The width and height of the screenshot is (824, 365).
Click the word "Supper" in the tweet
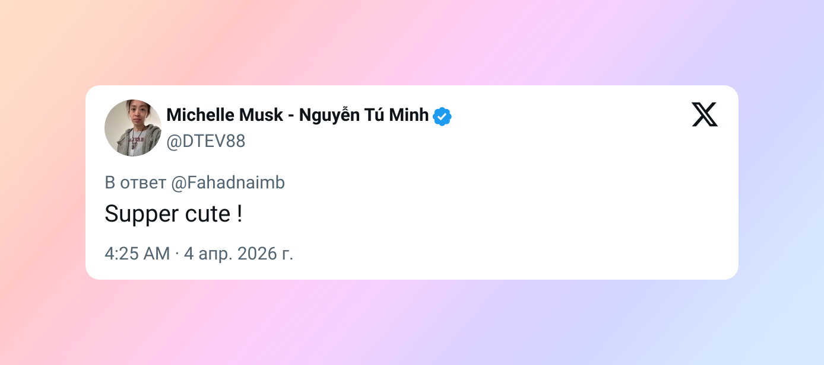click(x=138, y=214)
